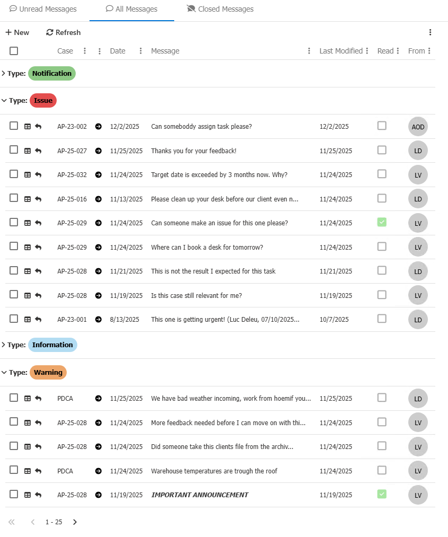Image resolution: width=448 pixels, height=537 pixels.
Task: Click AOD avatar on AP-23-002 row
Action: (418, 127)
